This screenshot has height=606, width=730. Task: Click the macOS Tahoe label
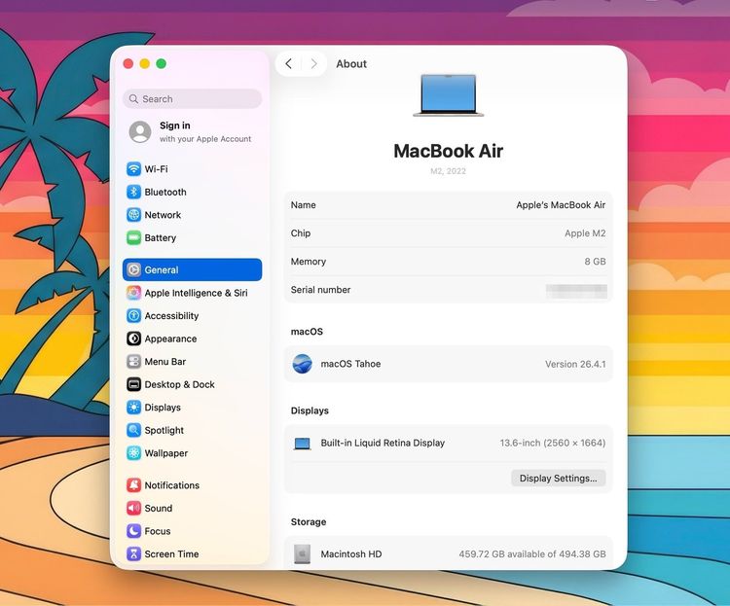tap(350, 364)
